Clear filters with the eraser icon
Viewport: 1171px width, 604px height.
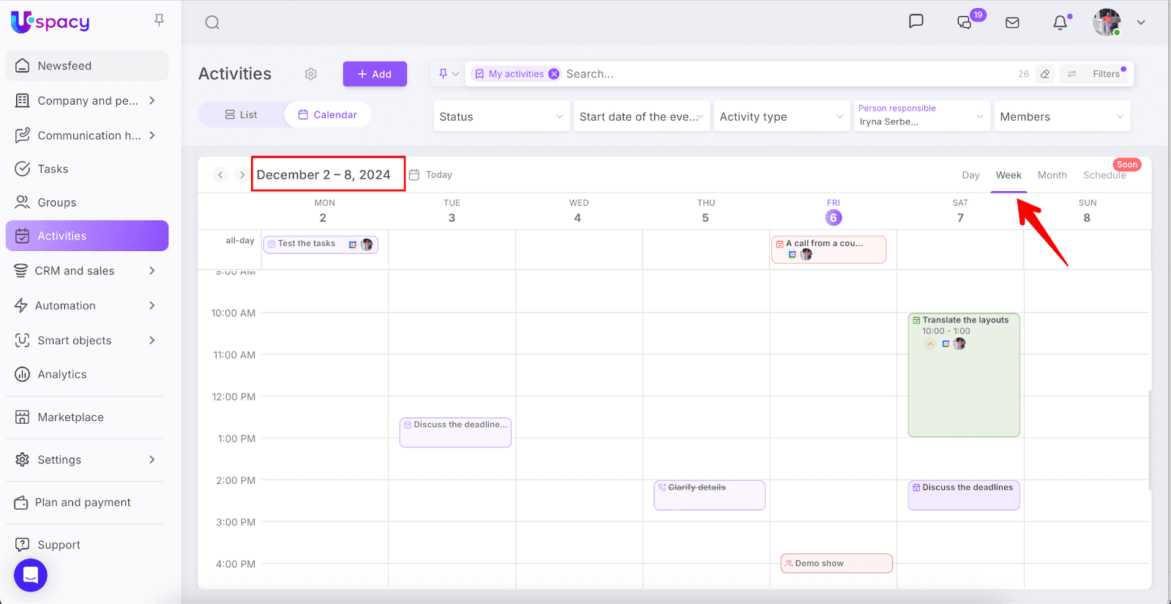coord(1045,74)
